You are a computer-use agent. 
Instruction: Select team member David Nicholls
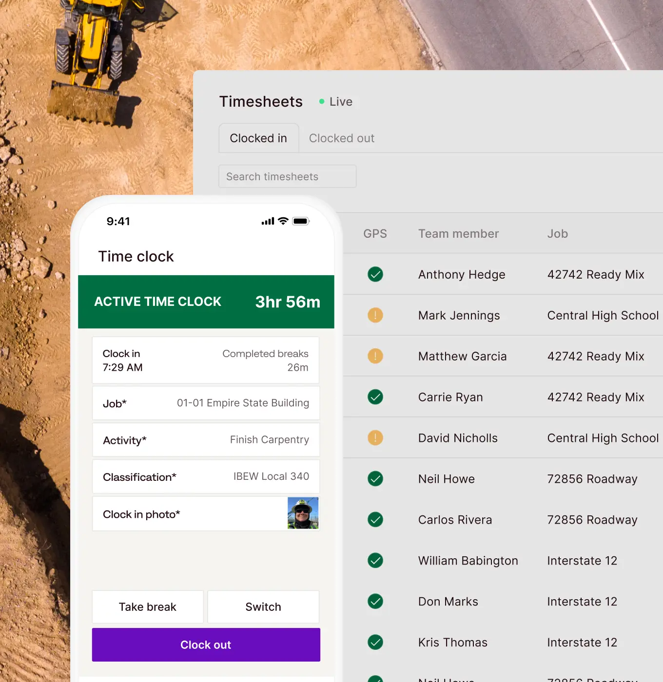[x=458, y=438]
